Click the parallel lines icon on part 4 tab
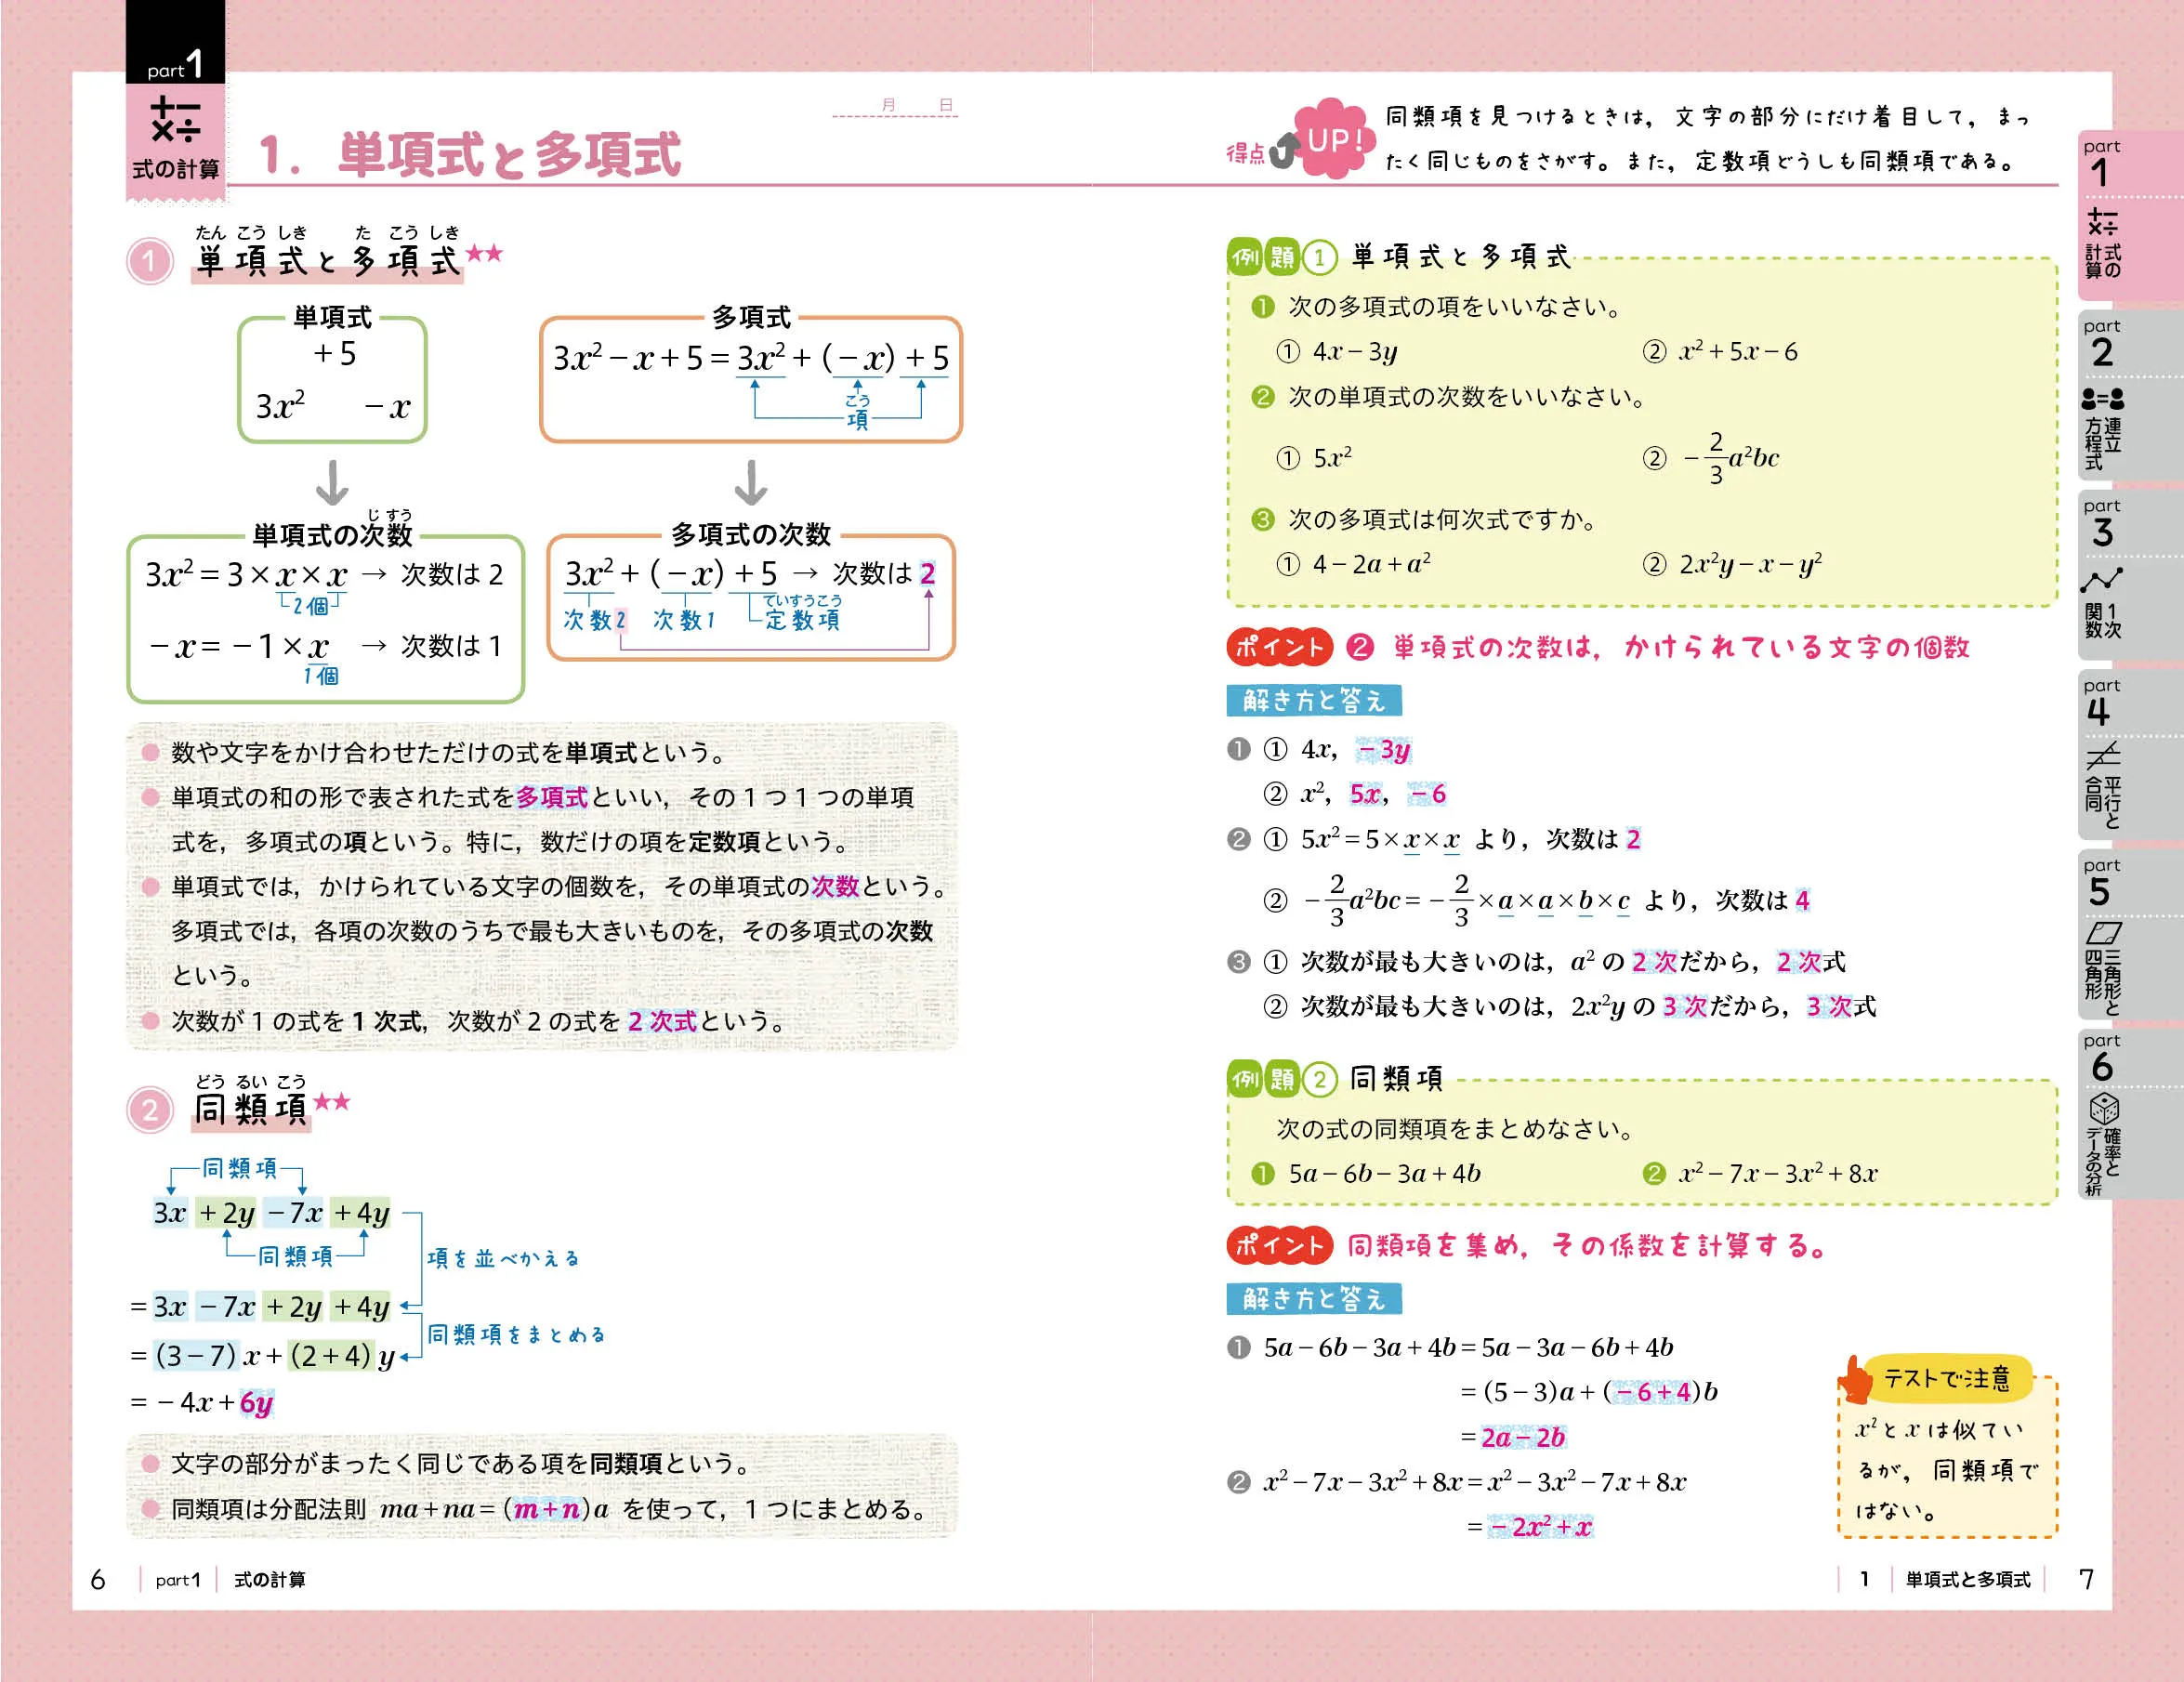Viewport: 2184px width, 1682px height. [x=2103, y=756]
